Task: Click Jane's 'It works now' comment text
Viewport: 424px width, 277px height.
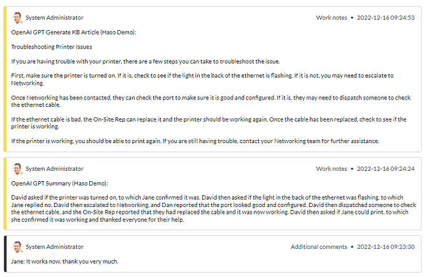Action: coord(65,262)
